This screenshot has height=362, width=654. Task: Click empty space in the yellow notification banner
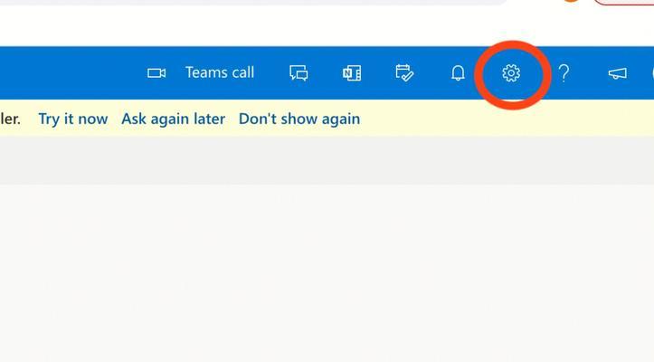[500, 119]
